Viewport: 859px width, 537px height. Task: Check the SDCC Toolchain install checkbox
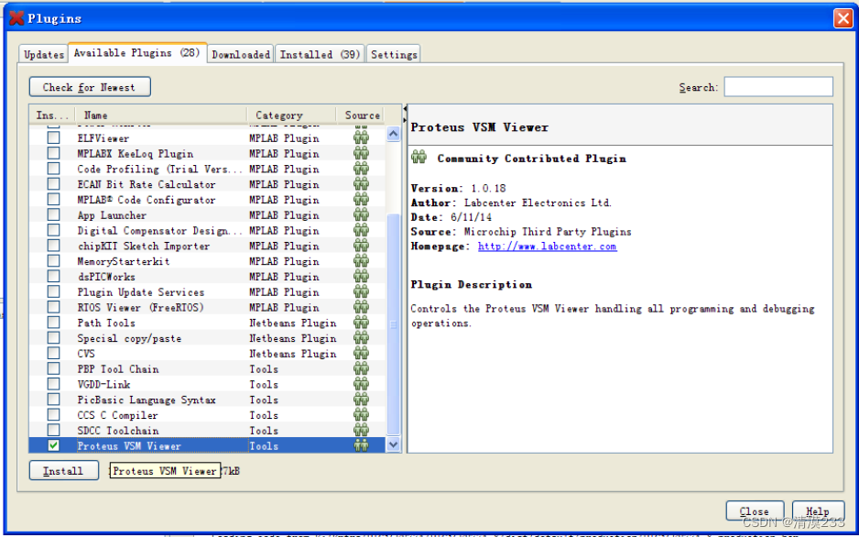point(53,430)
